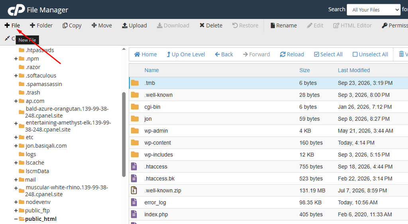
Task: Click the cPanel logo icon
Action: point(16,10)
